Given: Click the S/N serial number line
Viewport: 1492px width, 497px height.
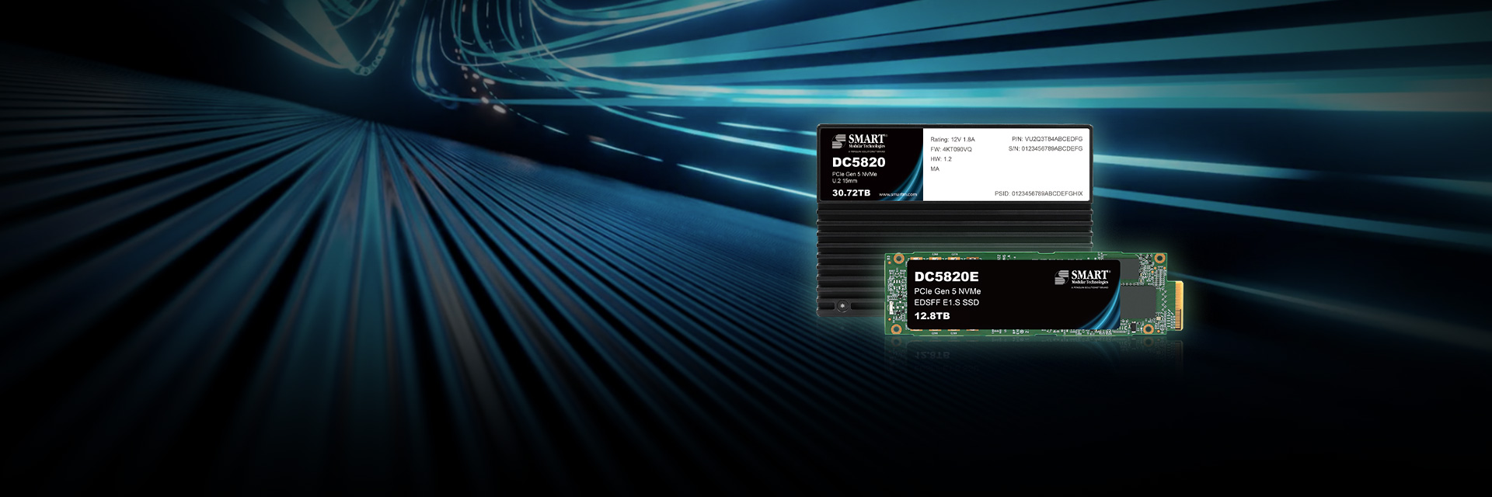Looking at the screenshot, I should 1045,149.
